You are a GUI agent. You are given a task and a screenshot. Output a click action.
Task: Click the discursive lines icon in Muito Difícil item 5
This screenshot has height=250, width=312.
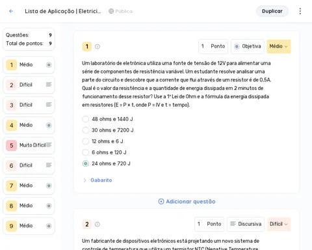coord(49,145)
